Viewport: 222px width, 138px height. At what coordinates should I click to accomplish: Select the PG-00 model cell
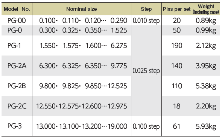17,21
